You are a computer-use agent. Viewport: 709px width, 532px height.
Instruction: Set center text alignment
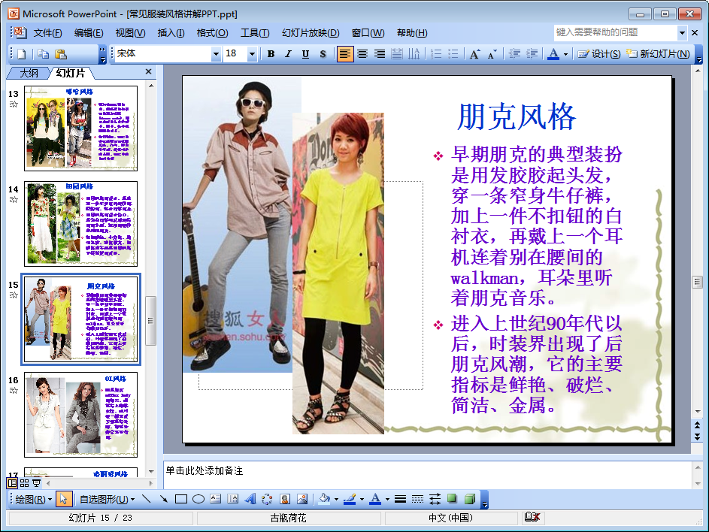pos(362,54)
